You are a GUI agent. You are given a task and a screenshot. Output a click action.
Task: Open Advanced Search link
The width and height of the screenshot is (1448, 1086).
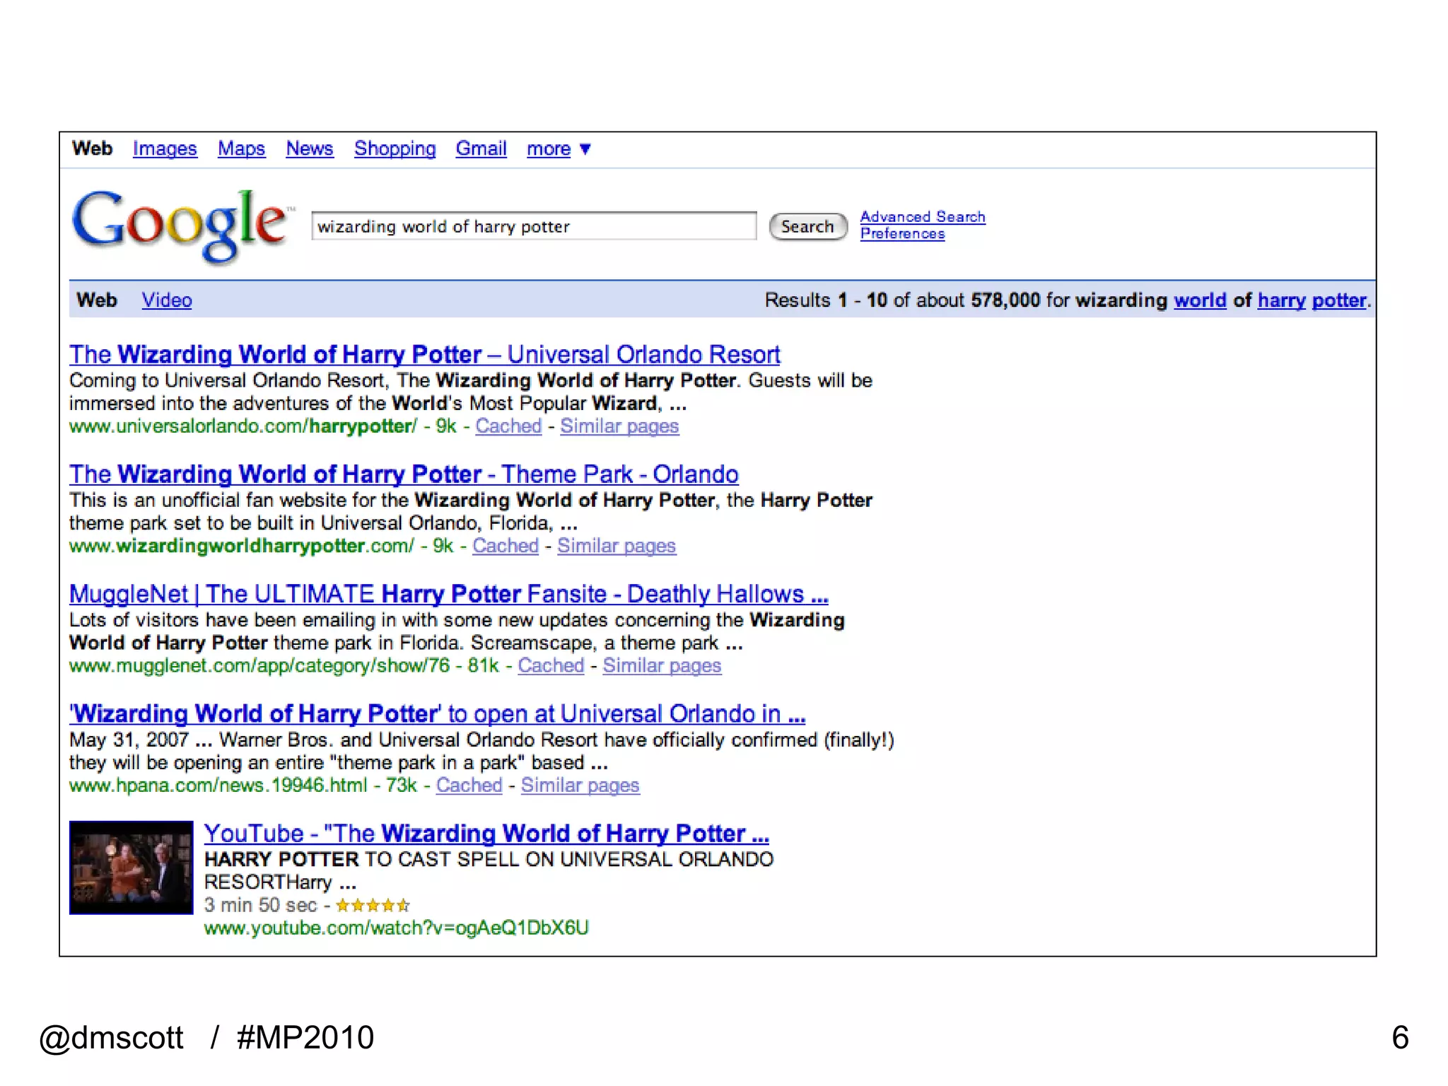pyautogui.click(x=923, y=216)
